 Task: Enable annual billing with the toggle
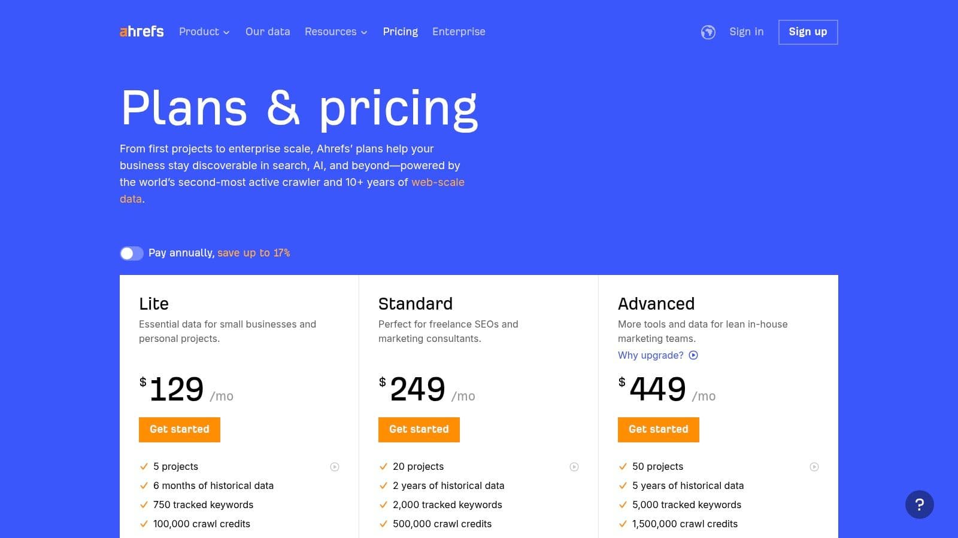(131, 253)
